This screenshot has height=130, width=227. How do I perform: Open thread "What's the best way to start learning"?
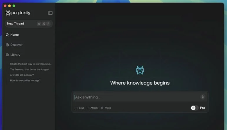point(31,64)
